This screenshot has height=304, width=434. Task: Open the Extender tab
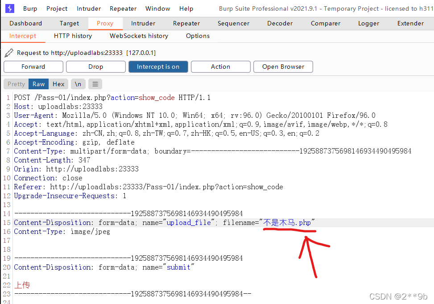pos(410,23)
